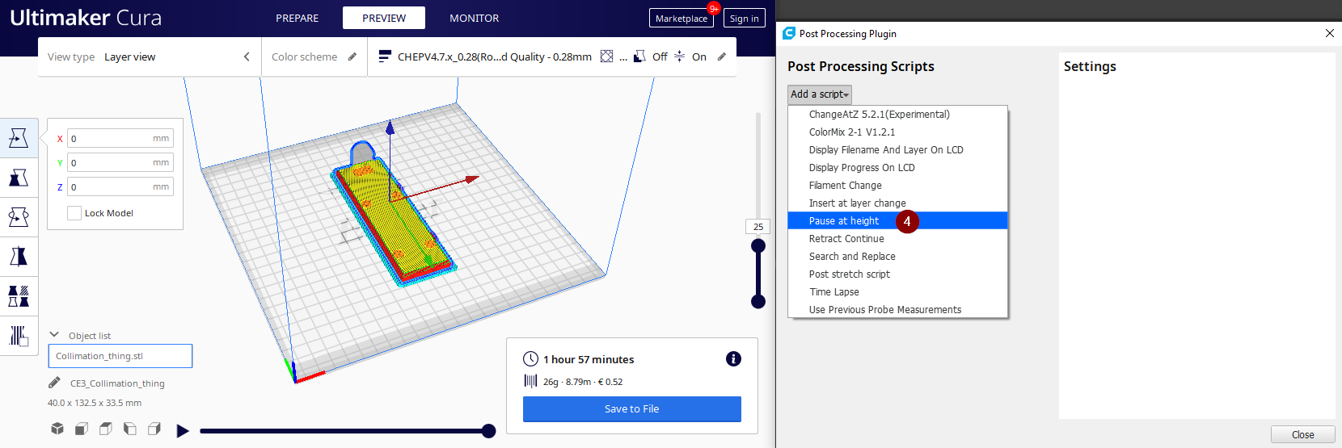Screen dimensions: 1342x448
Task: Click the pencil icon beside CE3_Collimation_thing
Action: point(54,383)
